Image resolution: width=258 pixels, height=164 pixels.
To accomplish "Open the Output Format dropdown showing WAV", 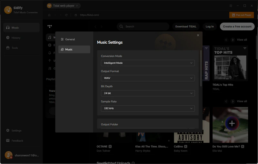I will [148, 78].
